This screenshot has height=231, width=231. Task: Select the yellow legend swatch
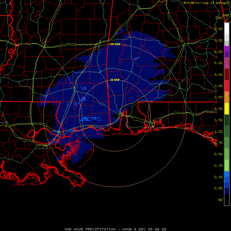click(x=227, y=109)
